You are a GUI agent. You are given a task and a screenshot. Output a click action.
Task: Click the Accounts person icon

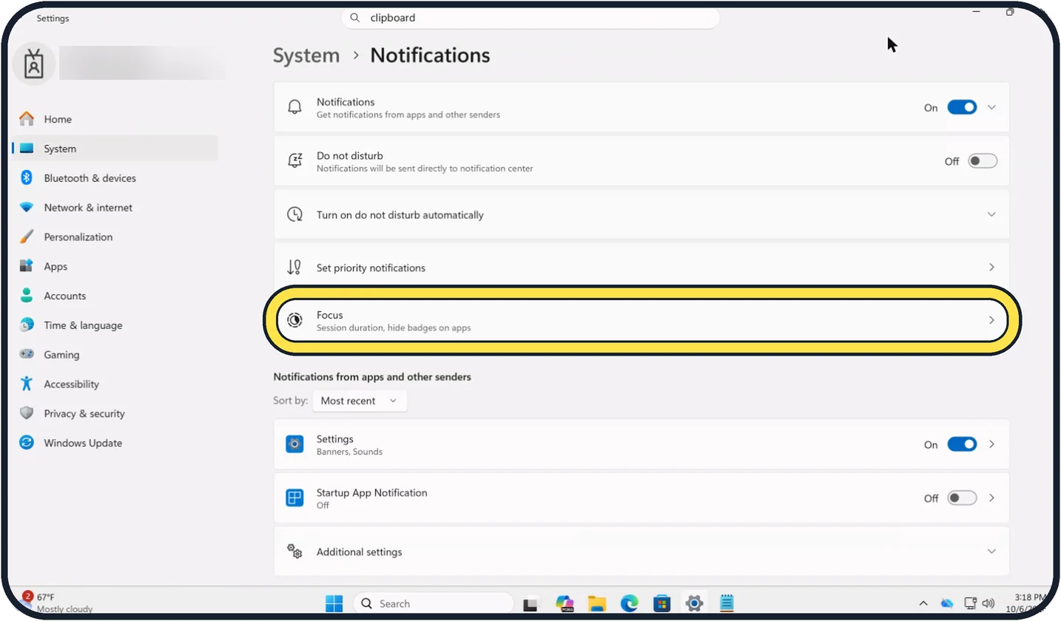[x=27, y=296]
